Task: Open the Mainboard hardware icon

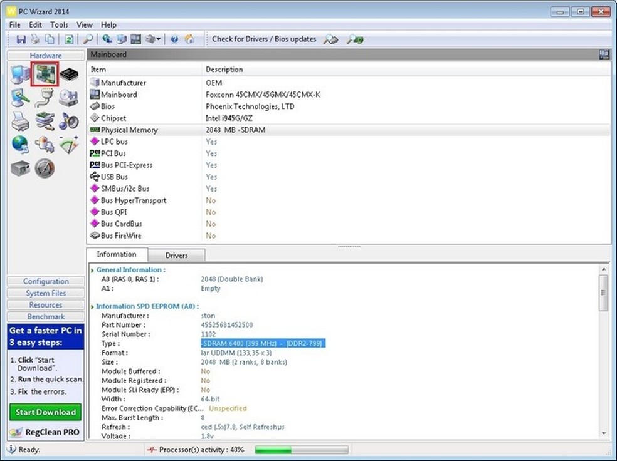Action: 45,75
